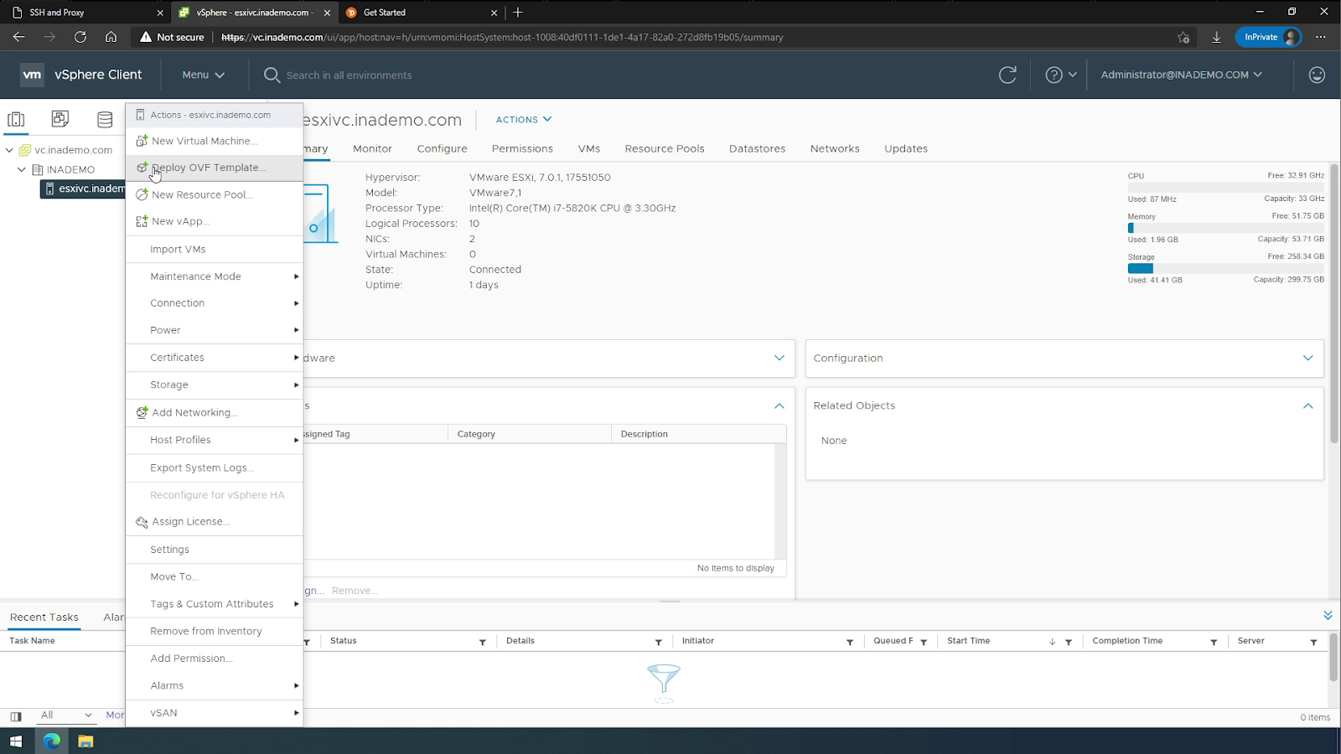Filter the Details column in Recent Tasks
Viewport: 1341px width, 754px height.
pyautogui.click(x=659, y=642)
